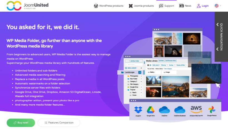Click the WordPress logo icon
Viewport: 228px width, 131px height.
96,6
